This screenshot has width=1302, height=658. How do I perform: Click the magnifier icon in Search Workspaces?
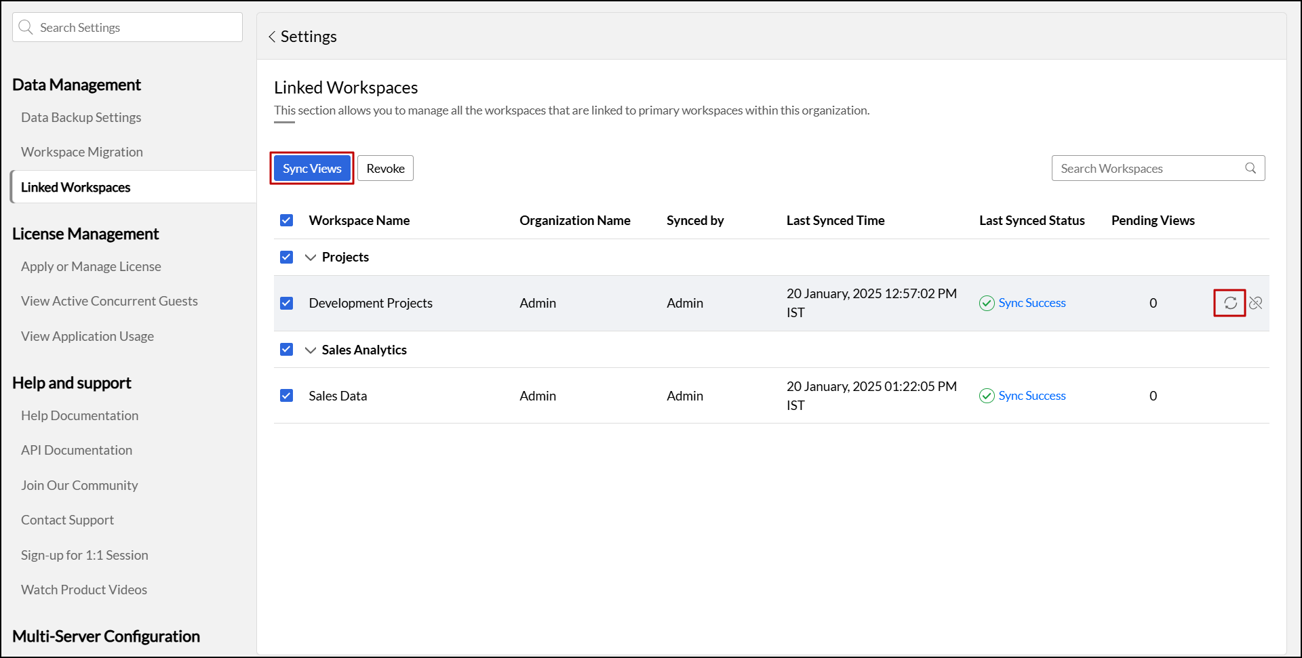(1250, 168)
